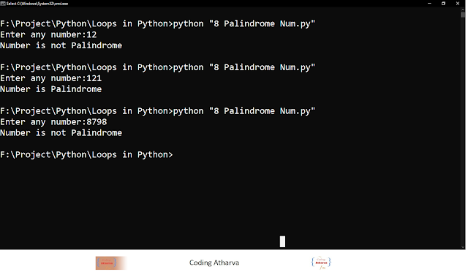This screenshot has height=275, width=468.
Task: Click the 'Number is Palindrome' output line
Action: (50, 89)
